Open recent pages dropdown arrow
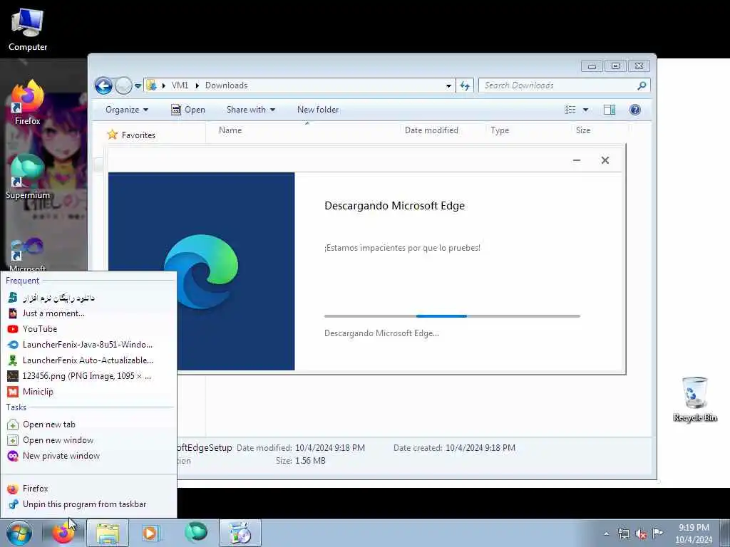The height and width of the screenshot is (547, 730). 138,85
